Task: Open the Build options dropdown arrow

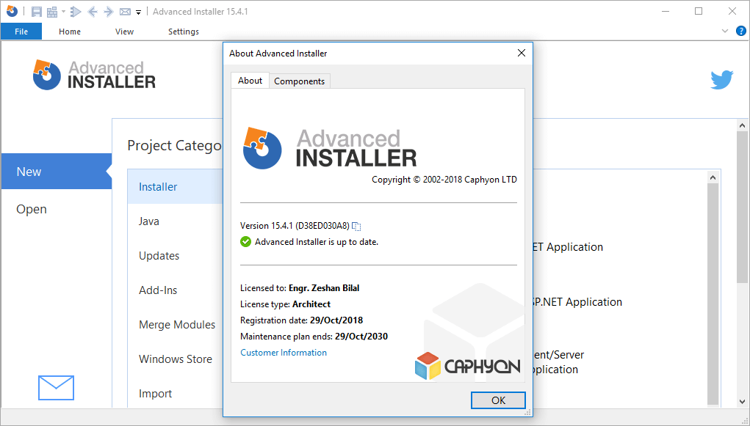Action: click(63, 12)
